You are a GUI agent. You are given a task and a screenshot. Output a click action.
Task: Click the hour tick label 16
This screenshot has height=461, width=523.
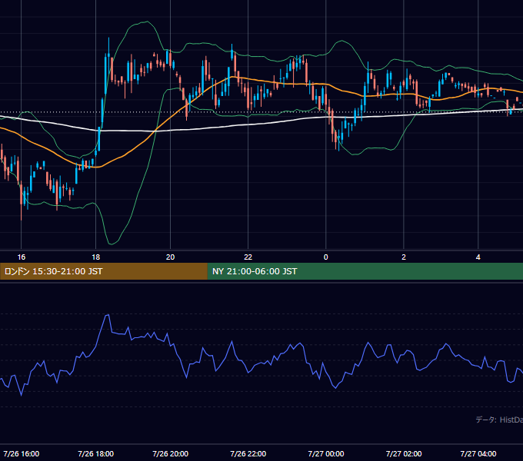22,257
